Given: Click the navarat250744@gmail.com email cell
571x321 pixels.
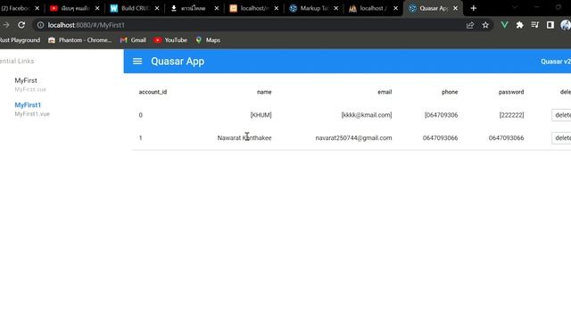Looking at the screenshot, I should [353, 138].
